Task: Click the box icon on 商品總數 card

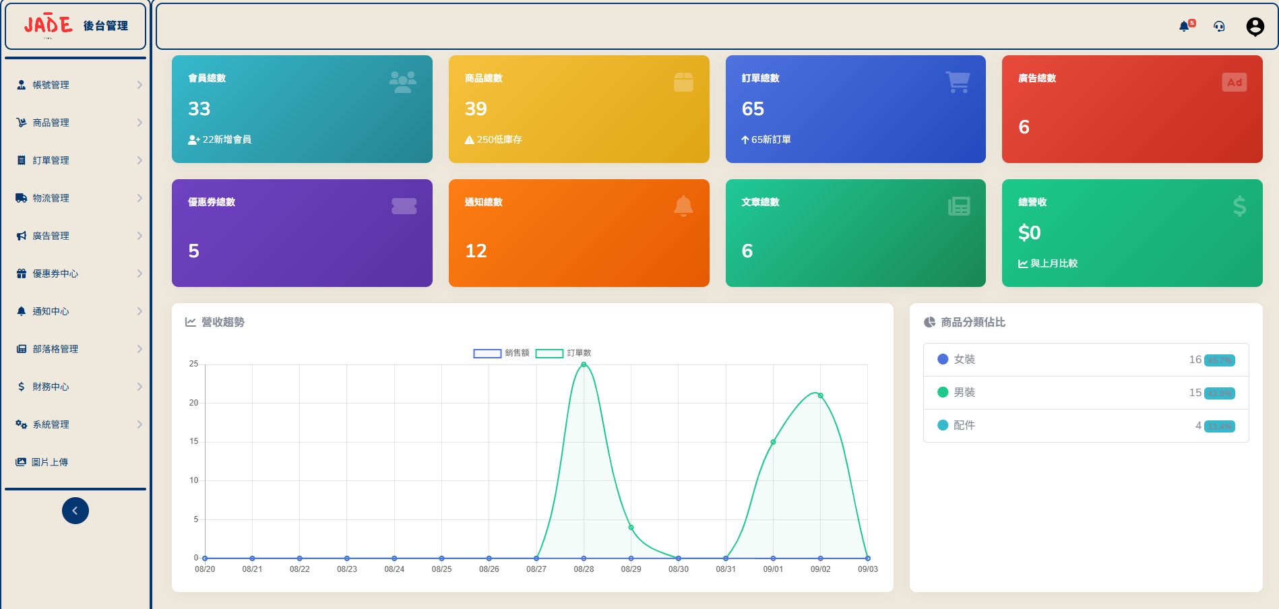Action: [x=683, y=82]
